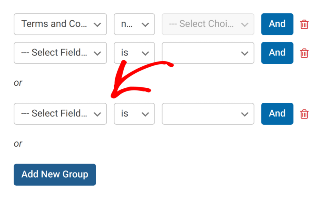Open the Select Choice dropdown in the first row
This screenshot has height=199, width=327.
[x=208, y=24]
